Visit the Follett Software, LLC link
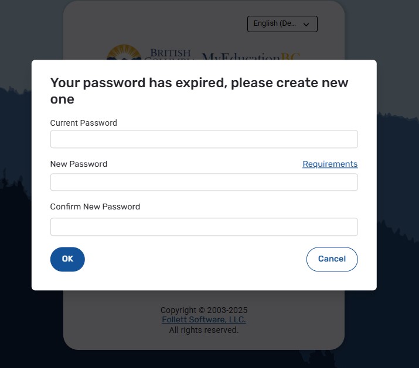 tap(204, 320)
